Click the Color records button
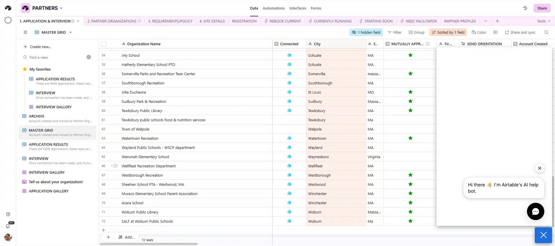The height and width of the screenshot is (246, 555). [x=479, y=32]
